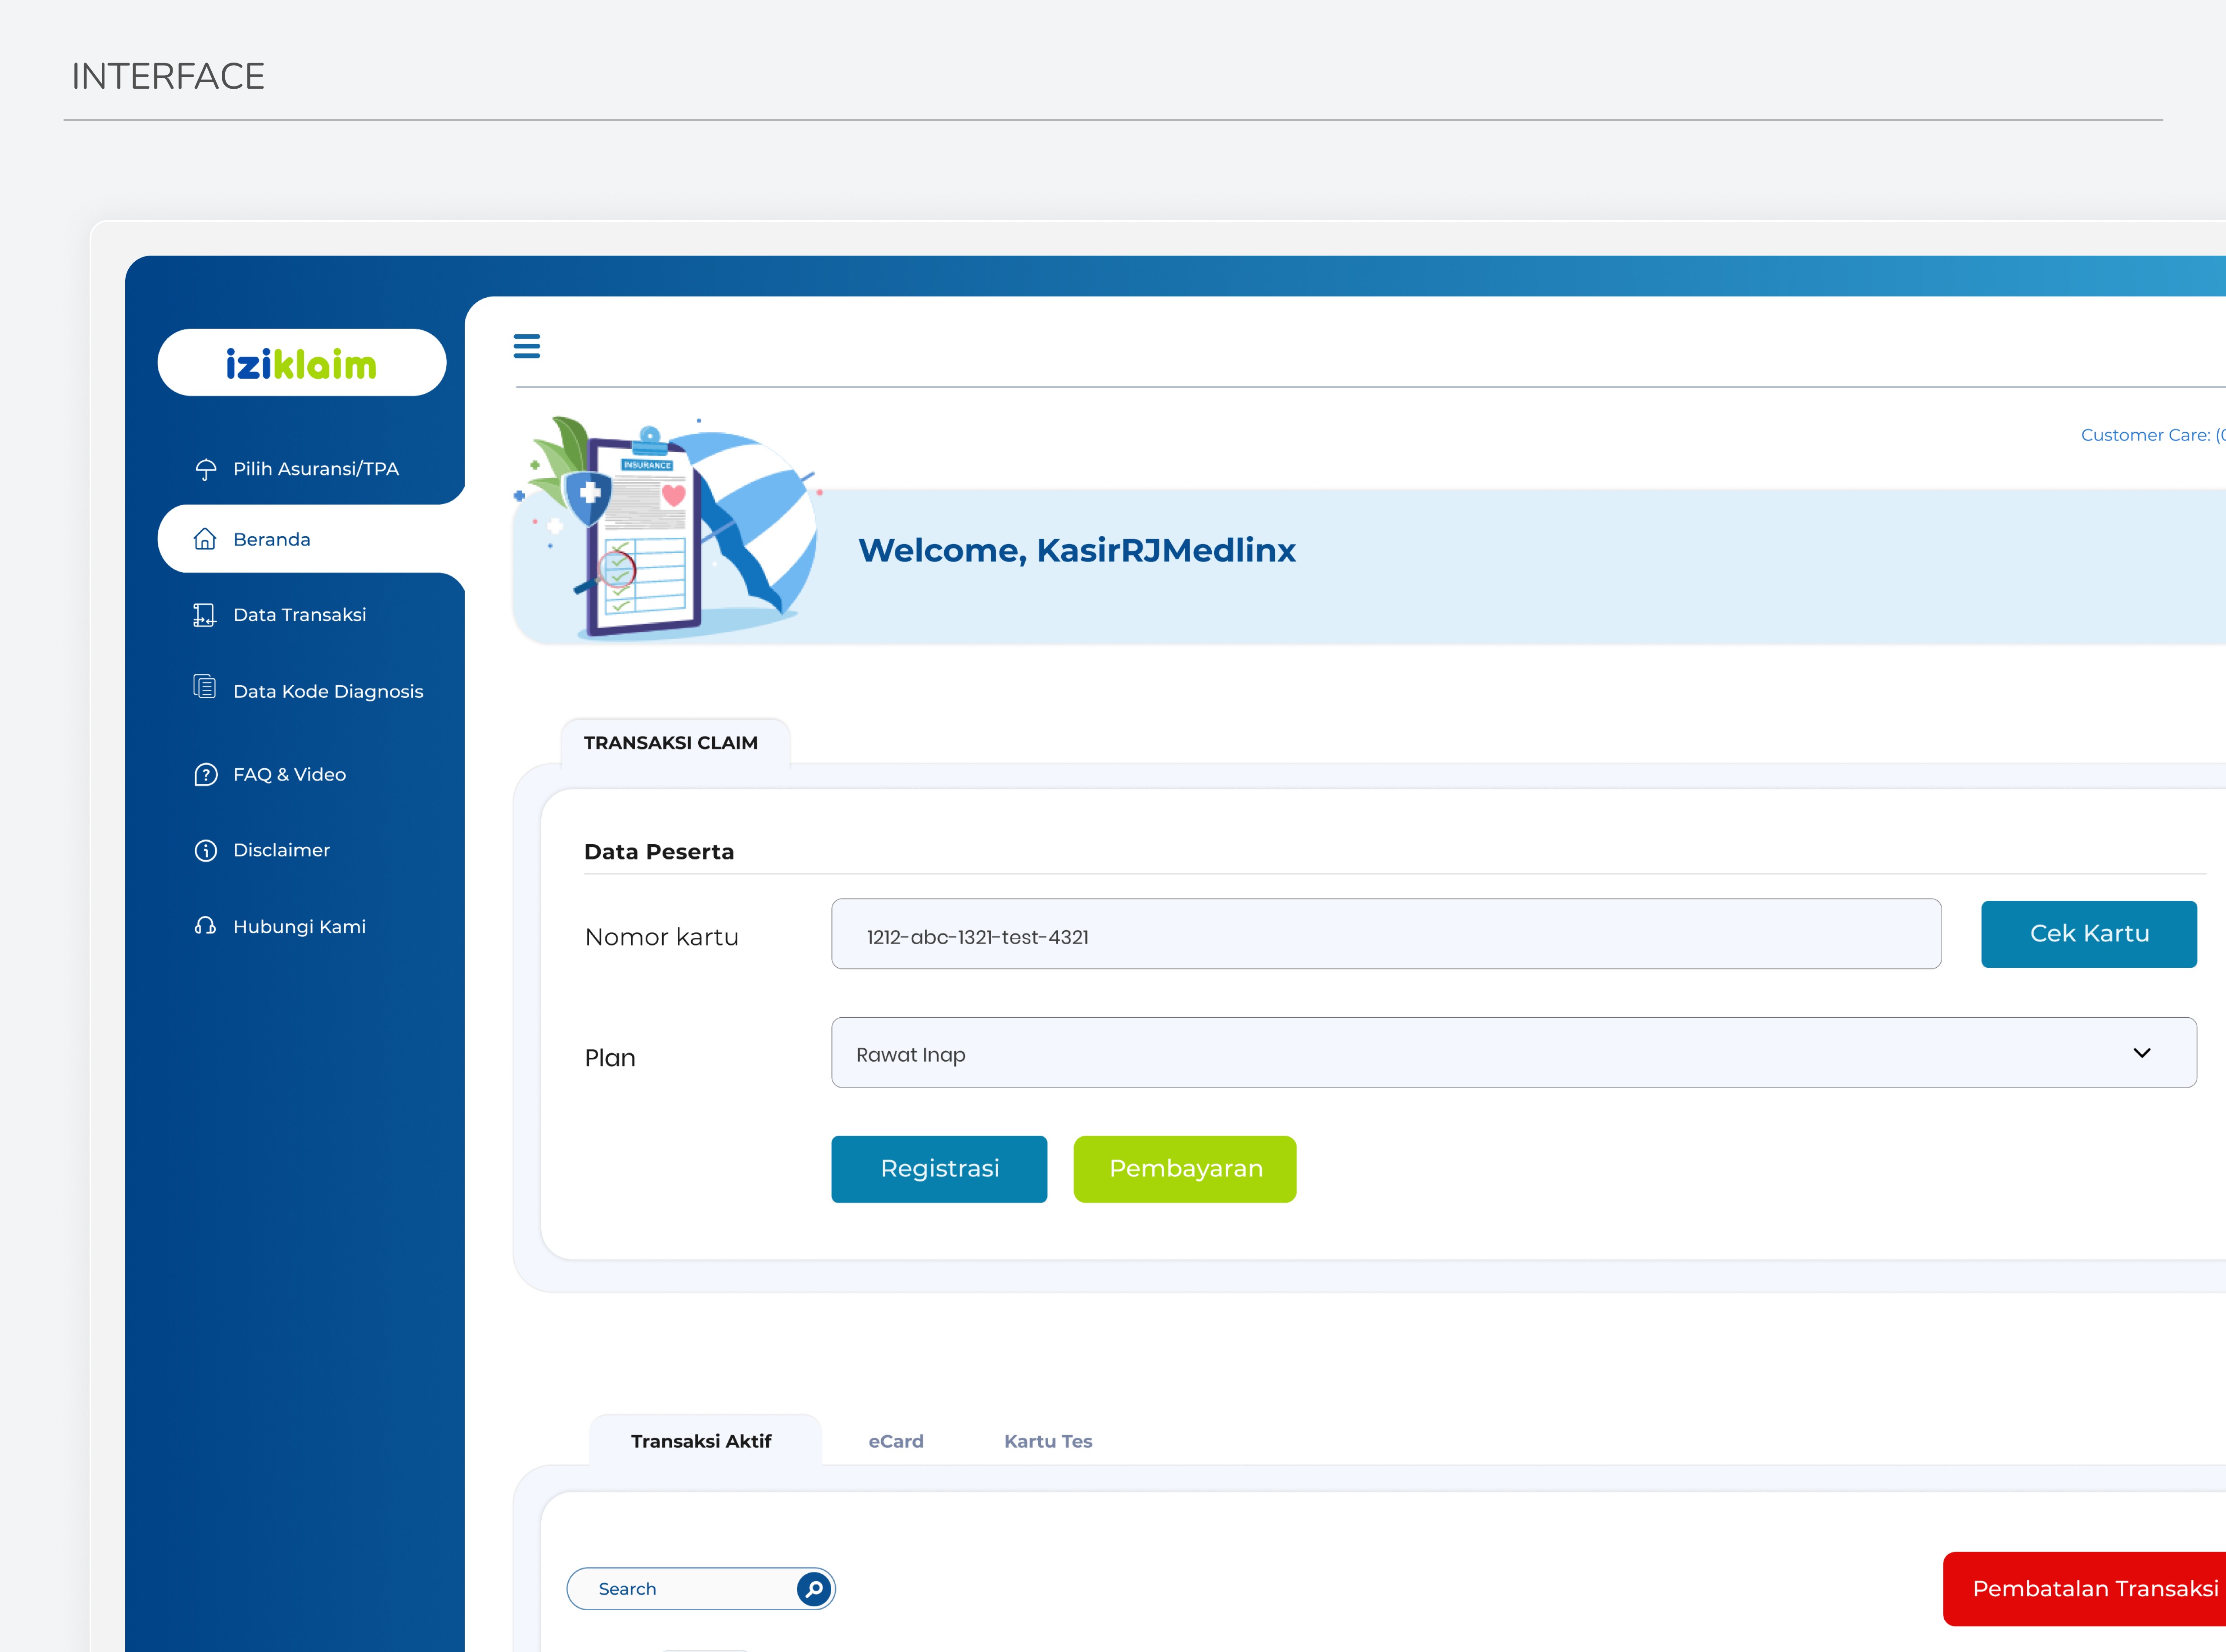Image resolution: width=2226 pixels, height=1652 pixels.
Task: Open the hamburger menu icon
Action: tap(526, 346)
